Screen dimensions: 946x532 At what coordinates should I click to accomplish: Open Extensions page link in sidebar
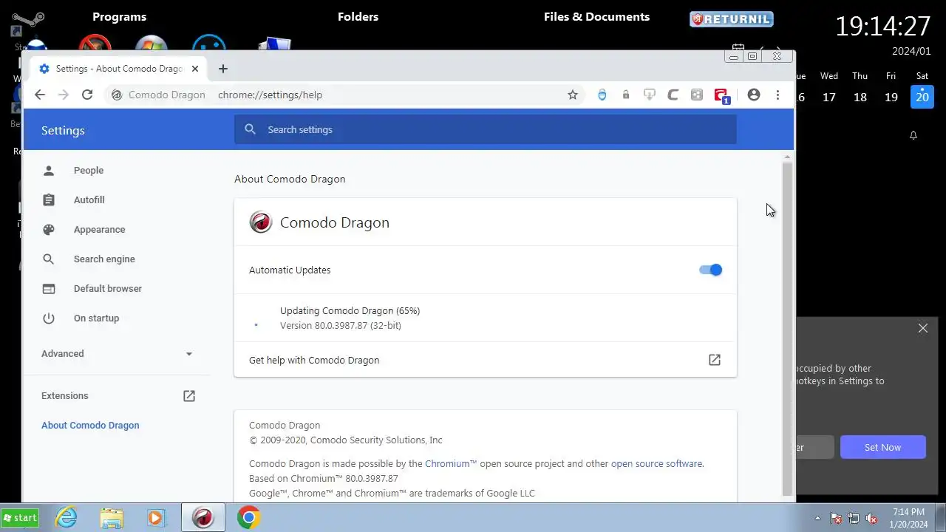pyautogui.click(x=117, y=396)
